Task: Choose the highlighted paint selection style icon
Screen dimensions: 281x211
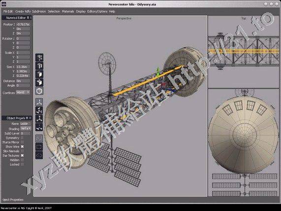Action: 39,138
